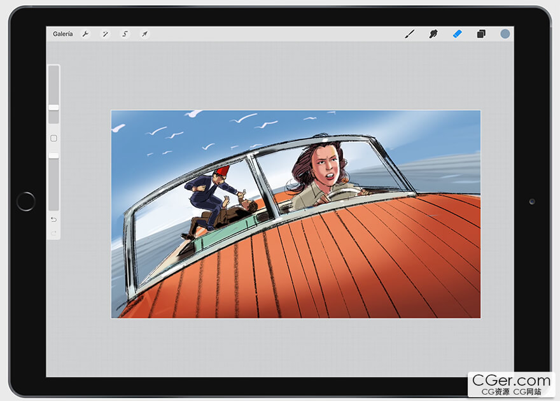Tap the iPad home button
Viewport: 560px width, 401px height.
click(x=25, y=201)
